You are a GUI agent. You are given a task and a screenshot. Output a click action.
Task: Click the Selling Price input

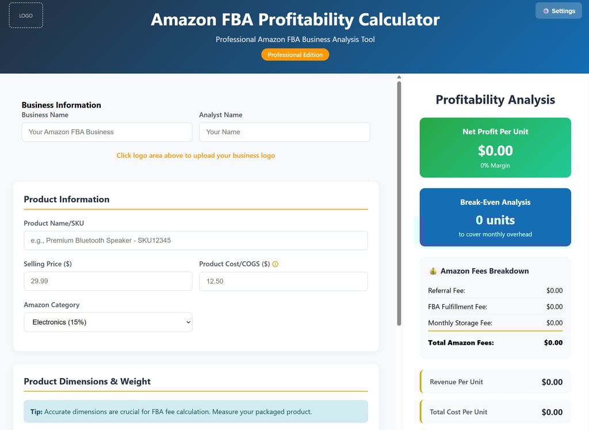click(108, 281)
